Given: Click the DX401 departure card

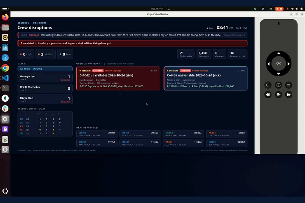Looking at the screenshot, I should 227,143.
